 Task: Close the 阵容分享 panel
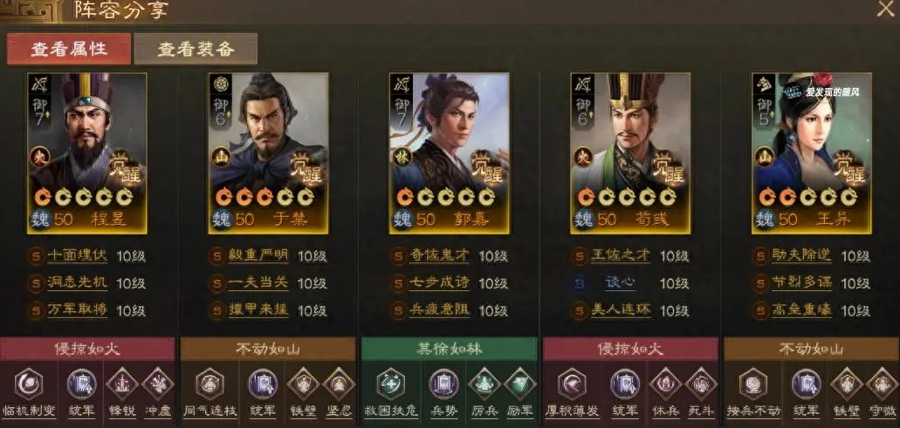[886, 10]
